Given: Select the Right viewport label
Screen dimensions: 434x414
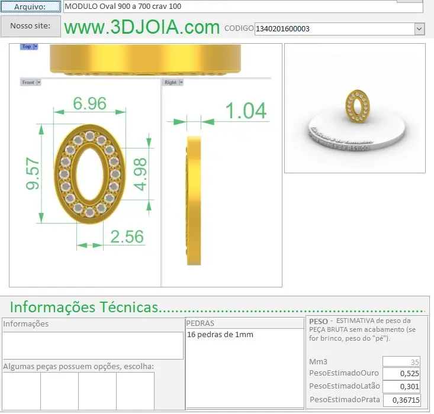Looking at the screenshot, I should pyautogui.click(x=171, y=82).
